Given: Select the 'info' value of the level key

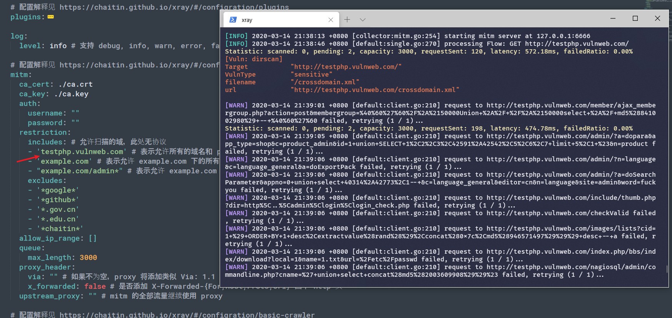Looking at the screenshot, I should tap(58, 46).
